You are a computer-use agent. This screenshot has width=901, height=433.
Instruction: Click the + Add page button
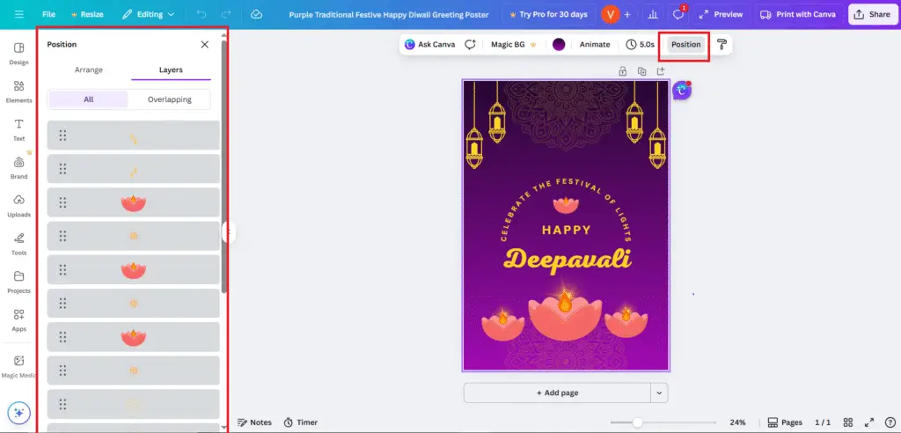[557, 393]
